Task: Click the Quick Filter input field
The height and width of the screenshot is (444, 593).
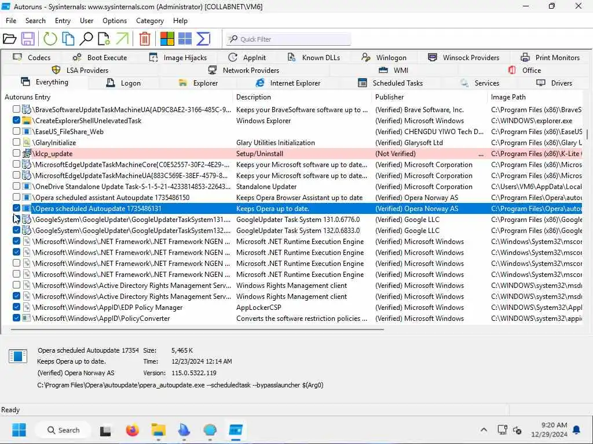Action: (x=288, y=39)
